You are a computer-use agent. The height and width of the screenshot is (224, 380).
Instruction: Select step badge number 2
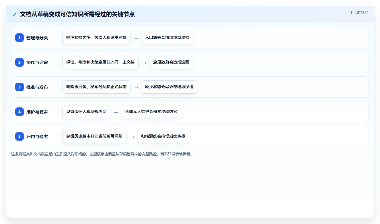tap(20, 62)
